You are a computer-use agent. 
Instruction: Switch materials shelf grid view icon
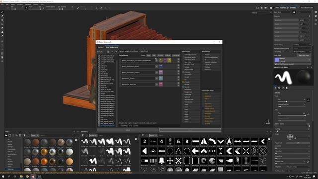[x=76, y=140]
